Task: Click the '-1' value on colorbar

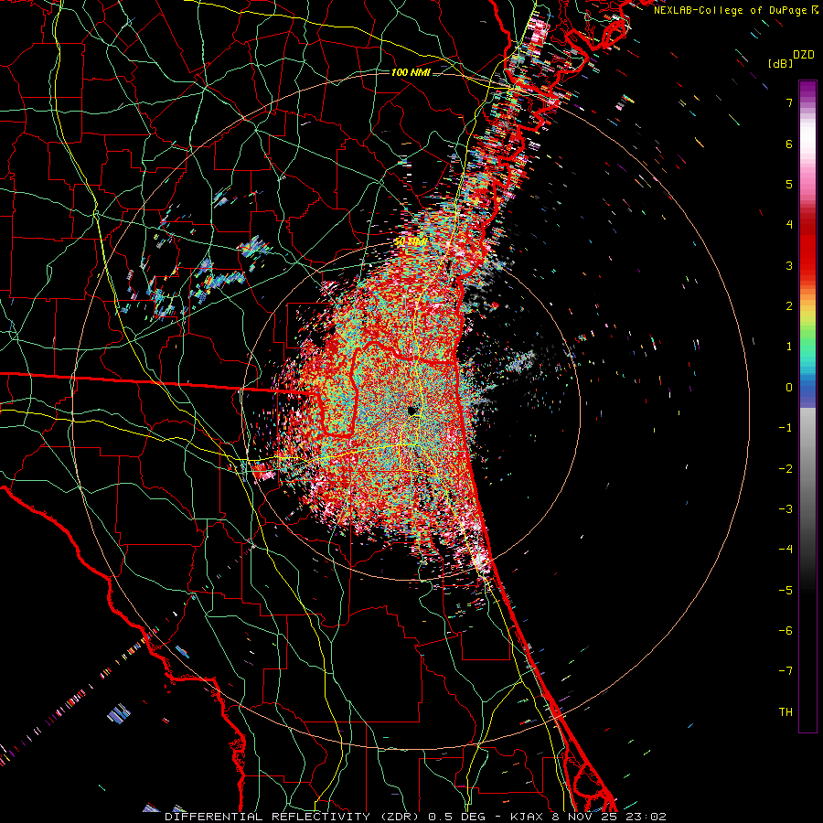Action: pos(786,428)
